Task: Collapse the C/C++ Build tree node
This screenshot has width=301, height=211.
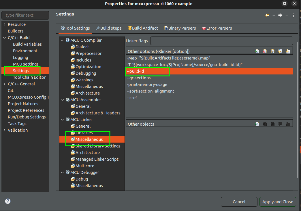Action: pyautogui.click(x=4, y=38)
